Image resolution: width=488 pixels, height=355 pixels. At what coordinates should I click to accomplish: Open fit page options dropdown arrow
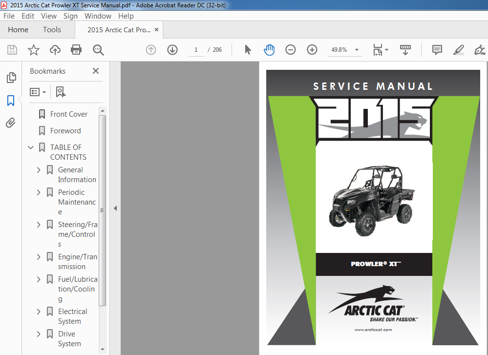(386, 50)
